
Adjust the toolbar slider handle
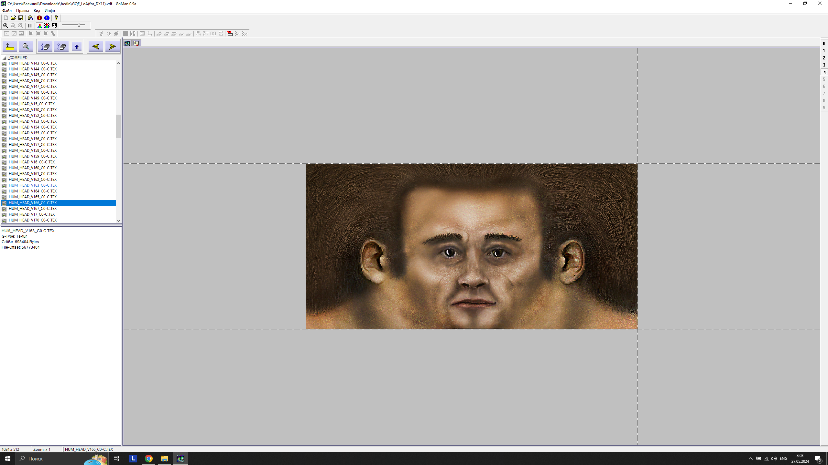pos(80,25)
